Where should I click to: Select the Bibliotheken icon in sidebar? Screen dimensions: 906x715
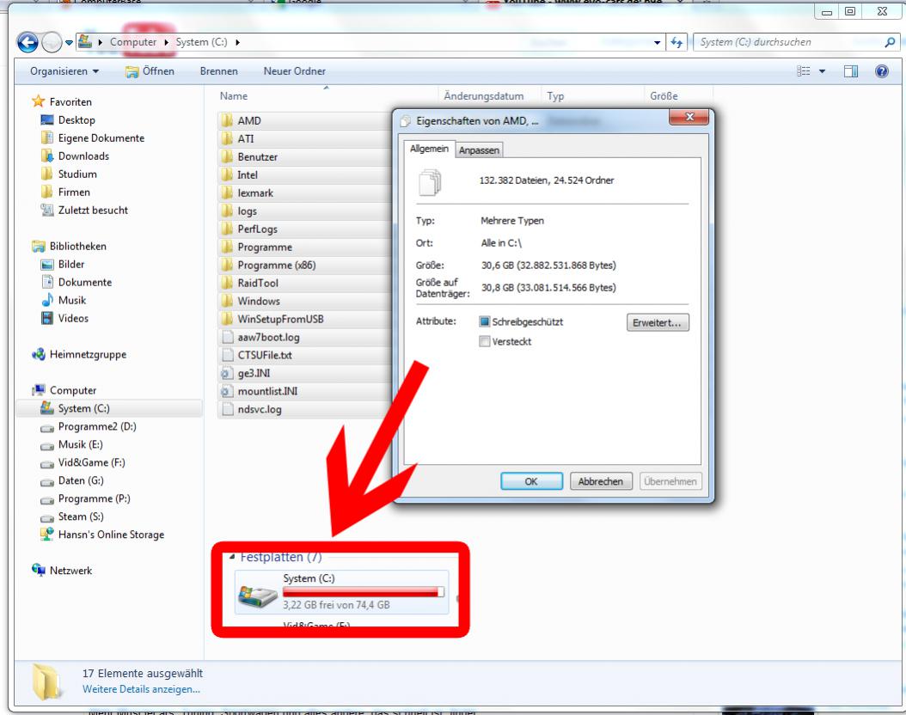38,246
